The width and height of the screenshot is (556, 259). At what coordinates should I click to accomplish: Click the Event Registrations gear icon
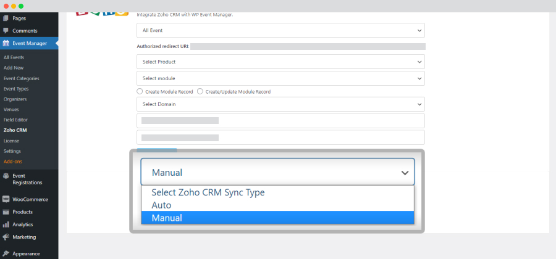pyautogui.click(x=6, y=176)
